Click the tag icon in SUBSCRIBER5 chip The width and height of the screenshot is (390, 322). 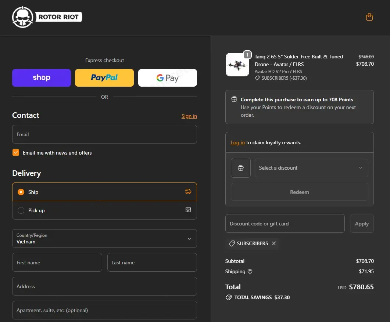232,243
